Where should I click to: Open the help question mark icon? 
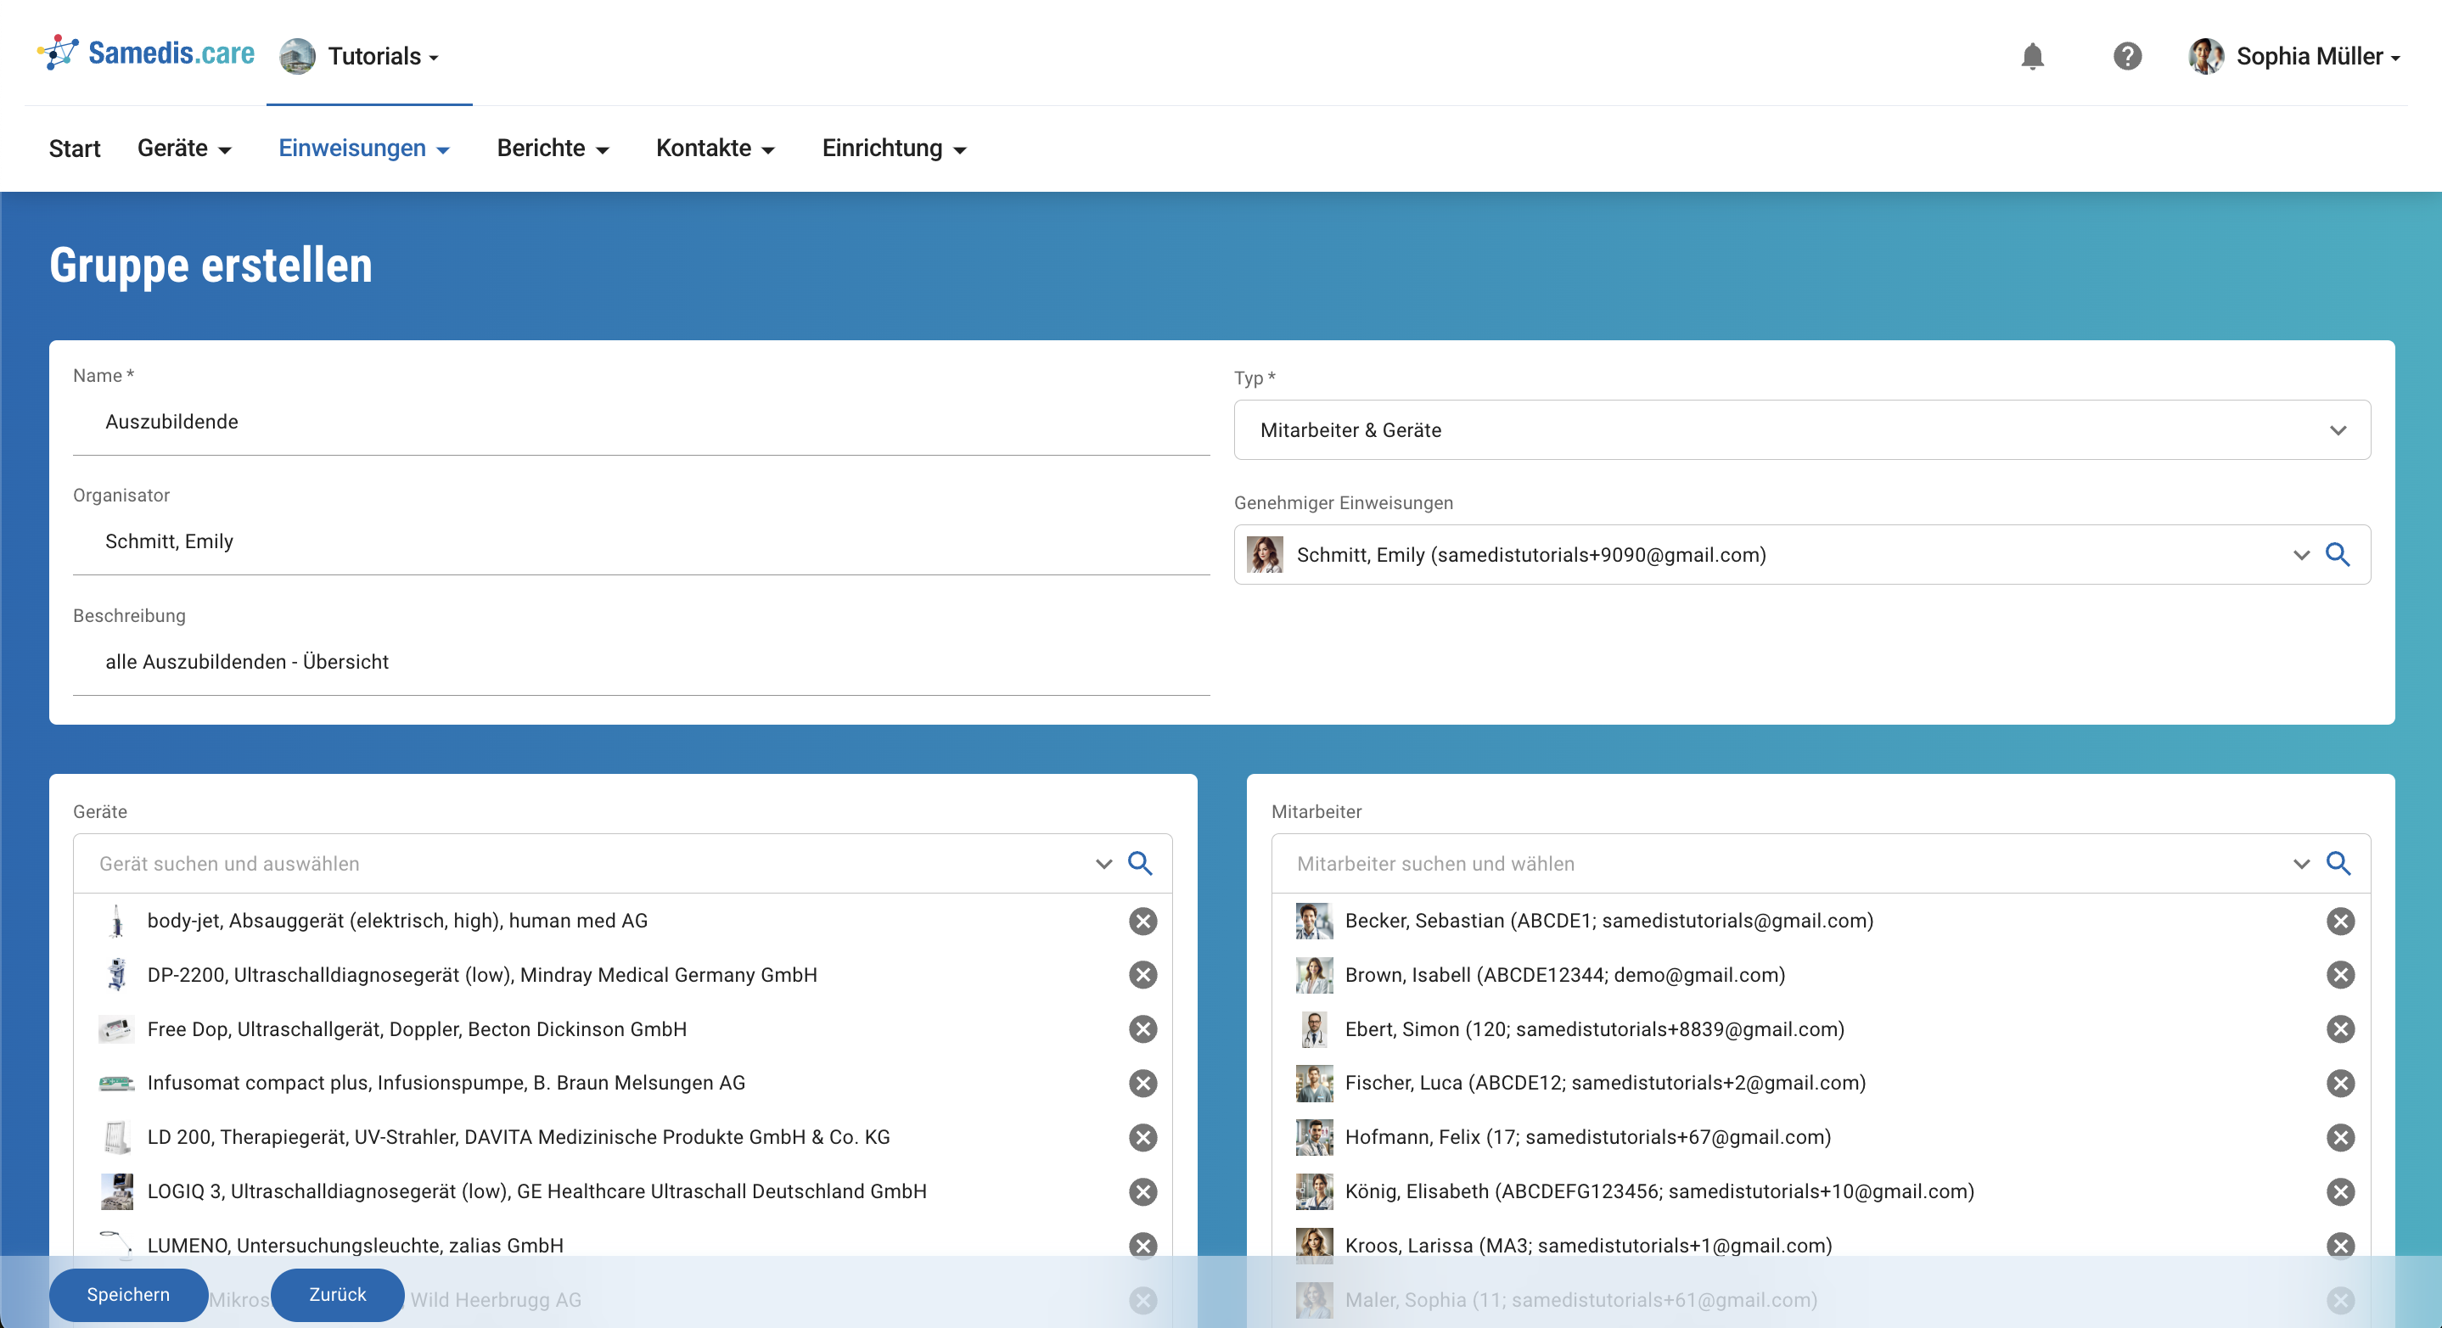pos(2127,56)
